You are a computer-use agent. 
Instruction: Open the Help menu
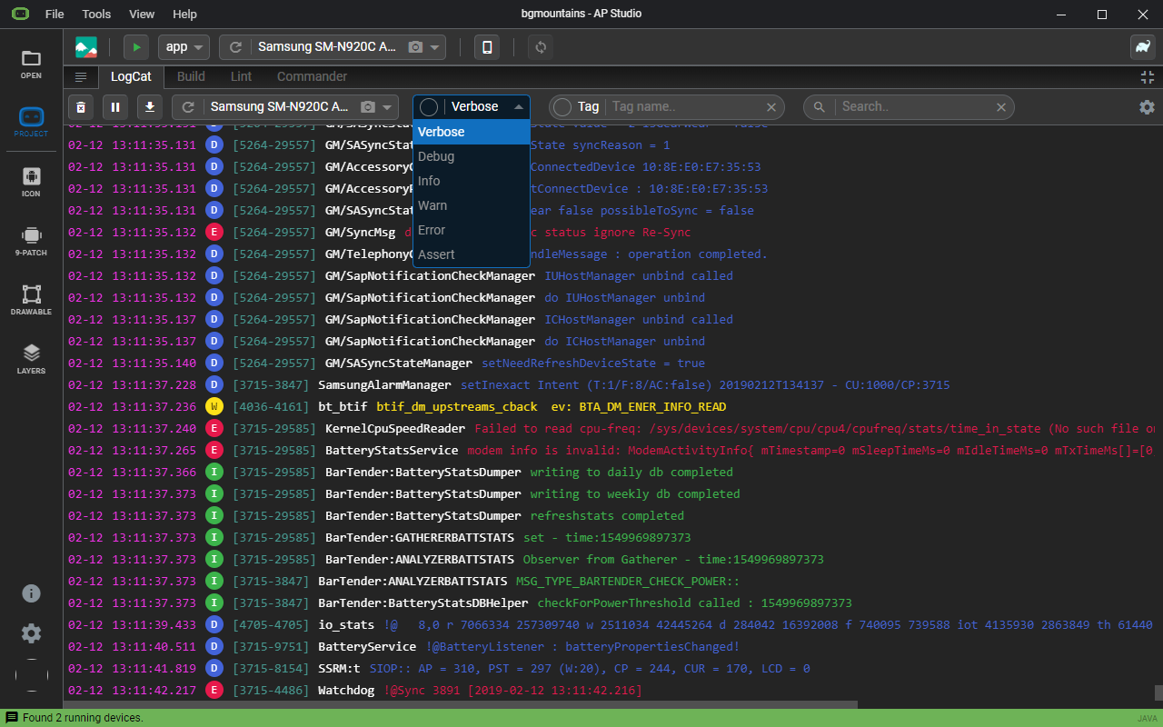pos(184,15)
